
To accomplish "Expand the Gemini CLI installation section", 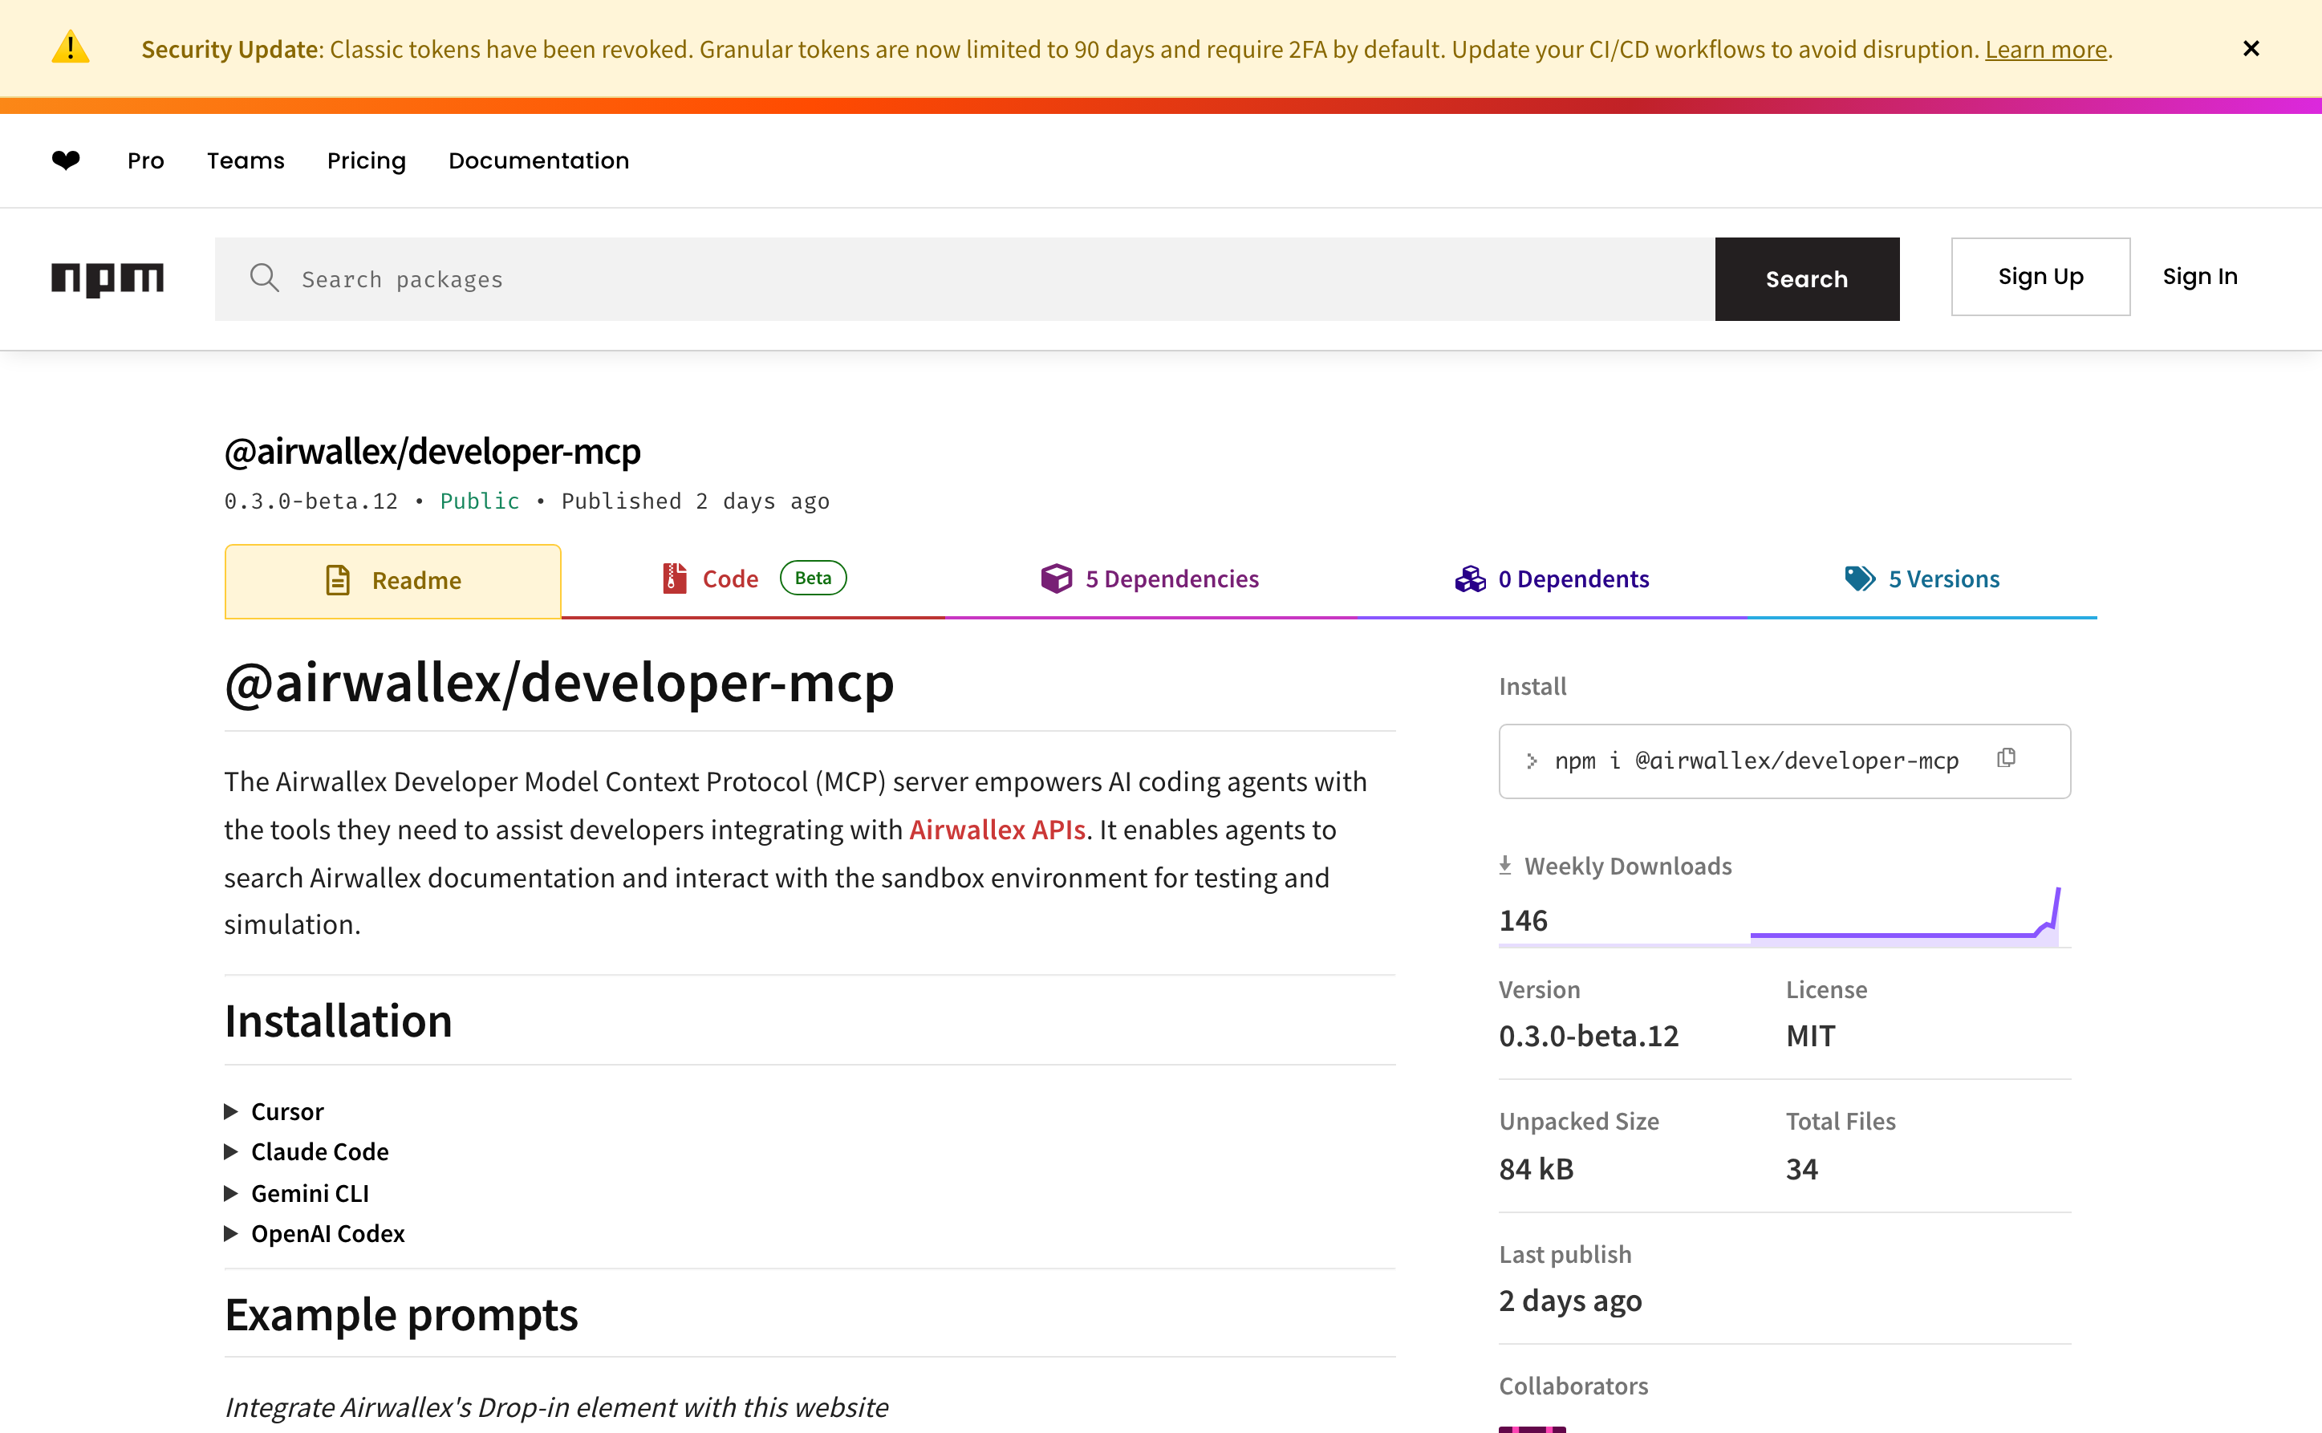I will (309, 1193).
